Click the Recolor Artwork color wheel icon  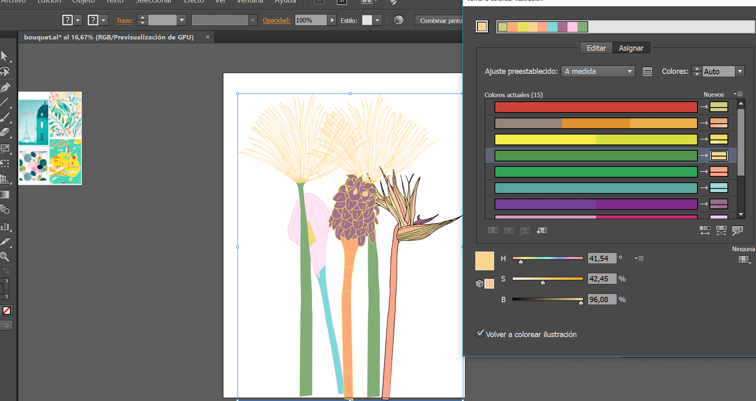pyautogui.click(x=399, y=20)
